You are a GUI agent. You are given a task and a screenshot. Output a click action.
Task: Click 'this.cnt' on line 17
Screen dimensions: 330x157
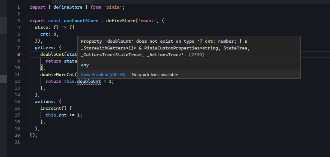pos(56,115)
